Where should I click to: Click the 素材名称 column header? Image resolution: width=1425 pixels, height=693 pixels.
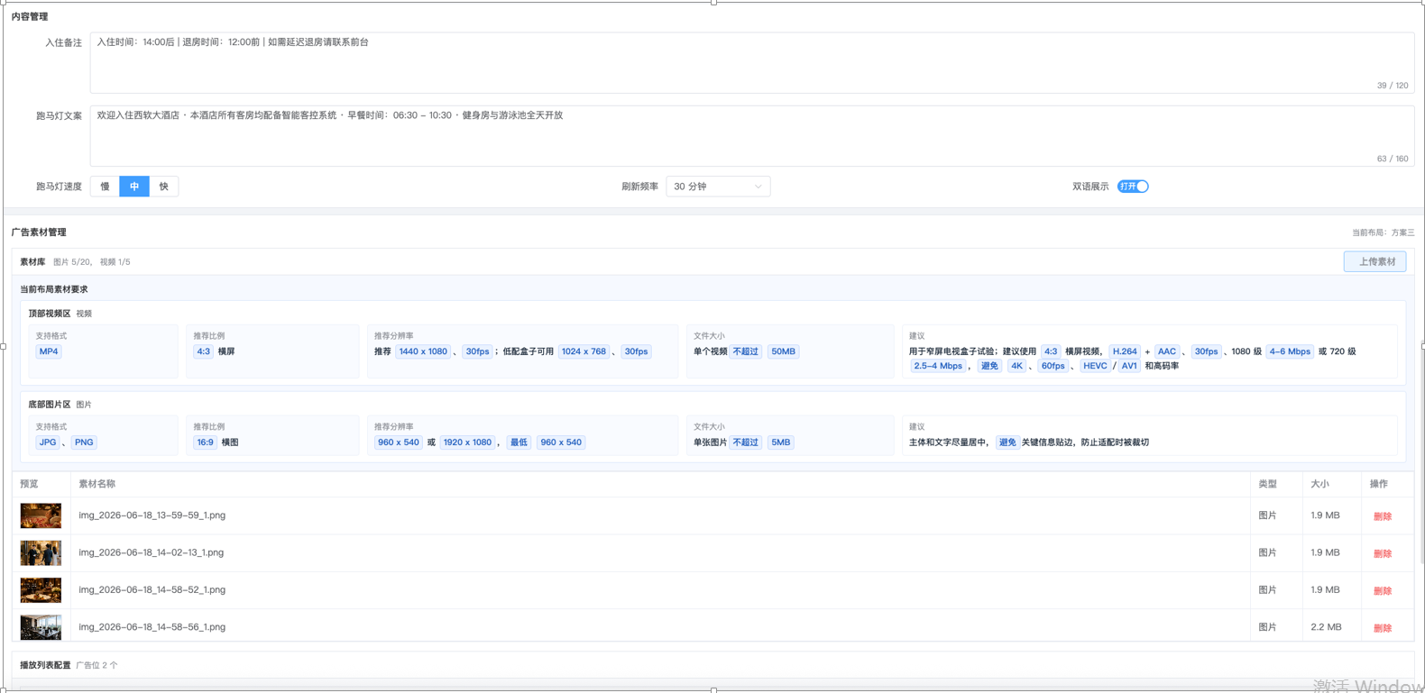pos(97,484)
